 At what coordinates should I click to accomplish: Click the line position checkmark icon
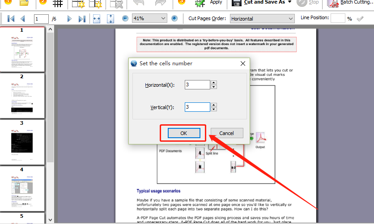(x=360, y=19)
